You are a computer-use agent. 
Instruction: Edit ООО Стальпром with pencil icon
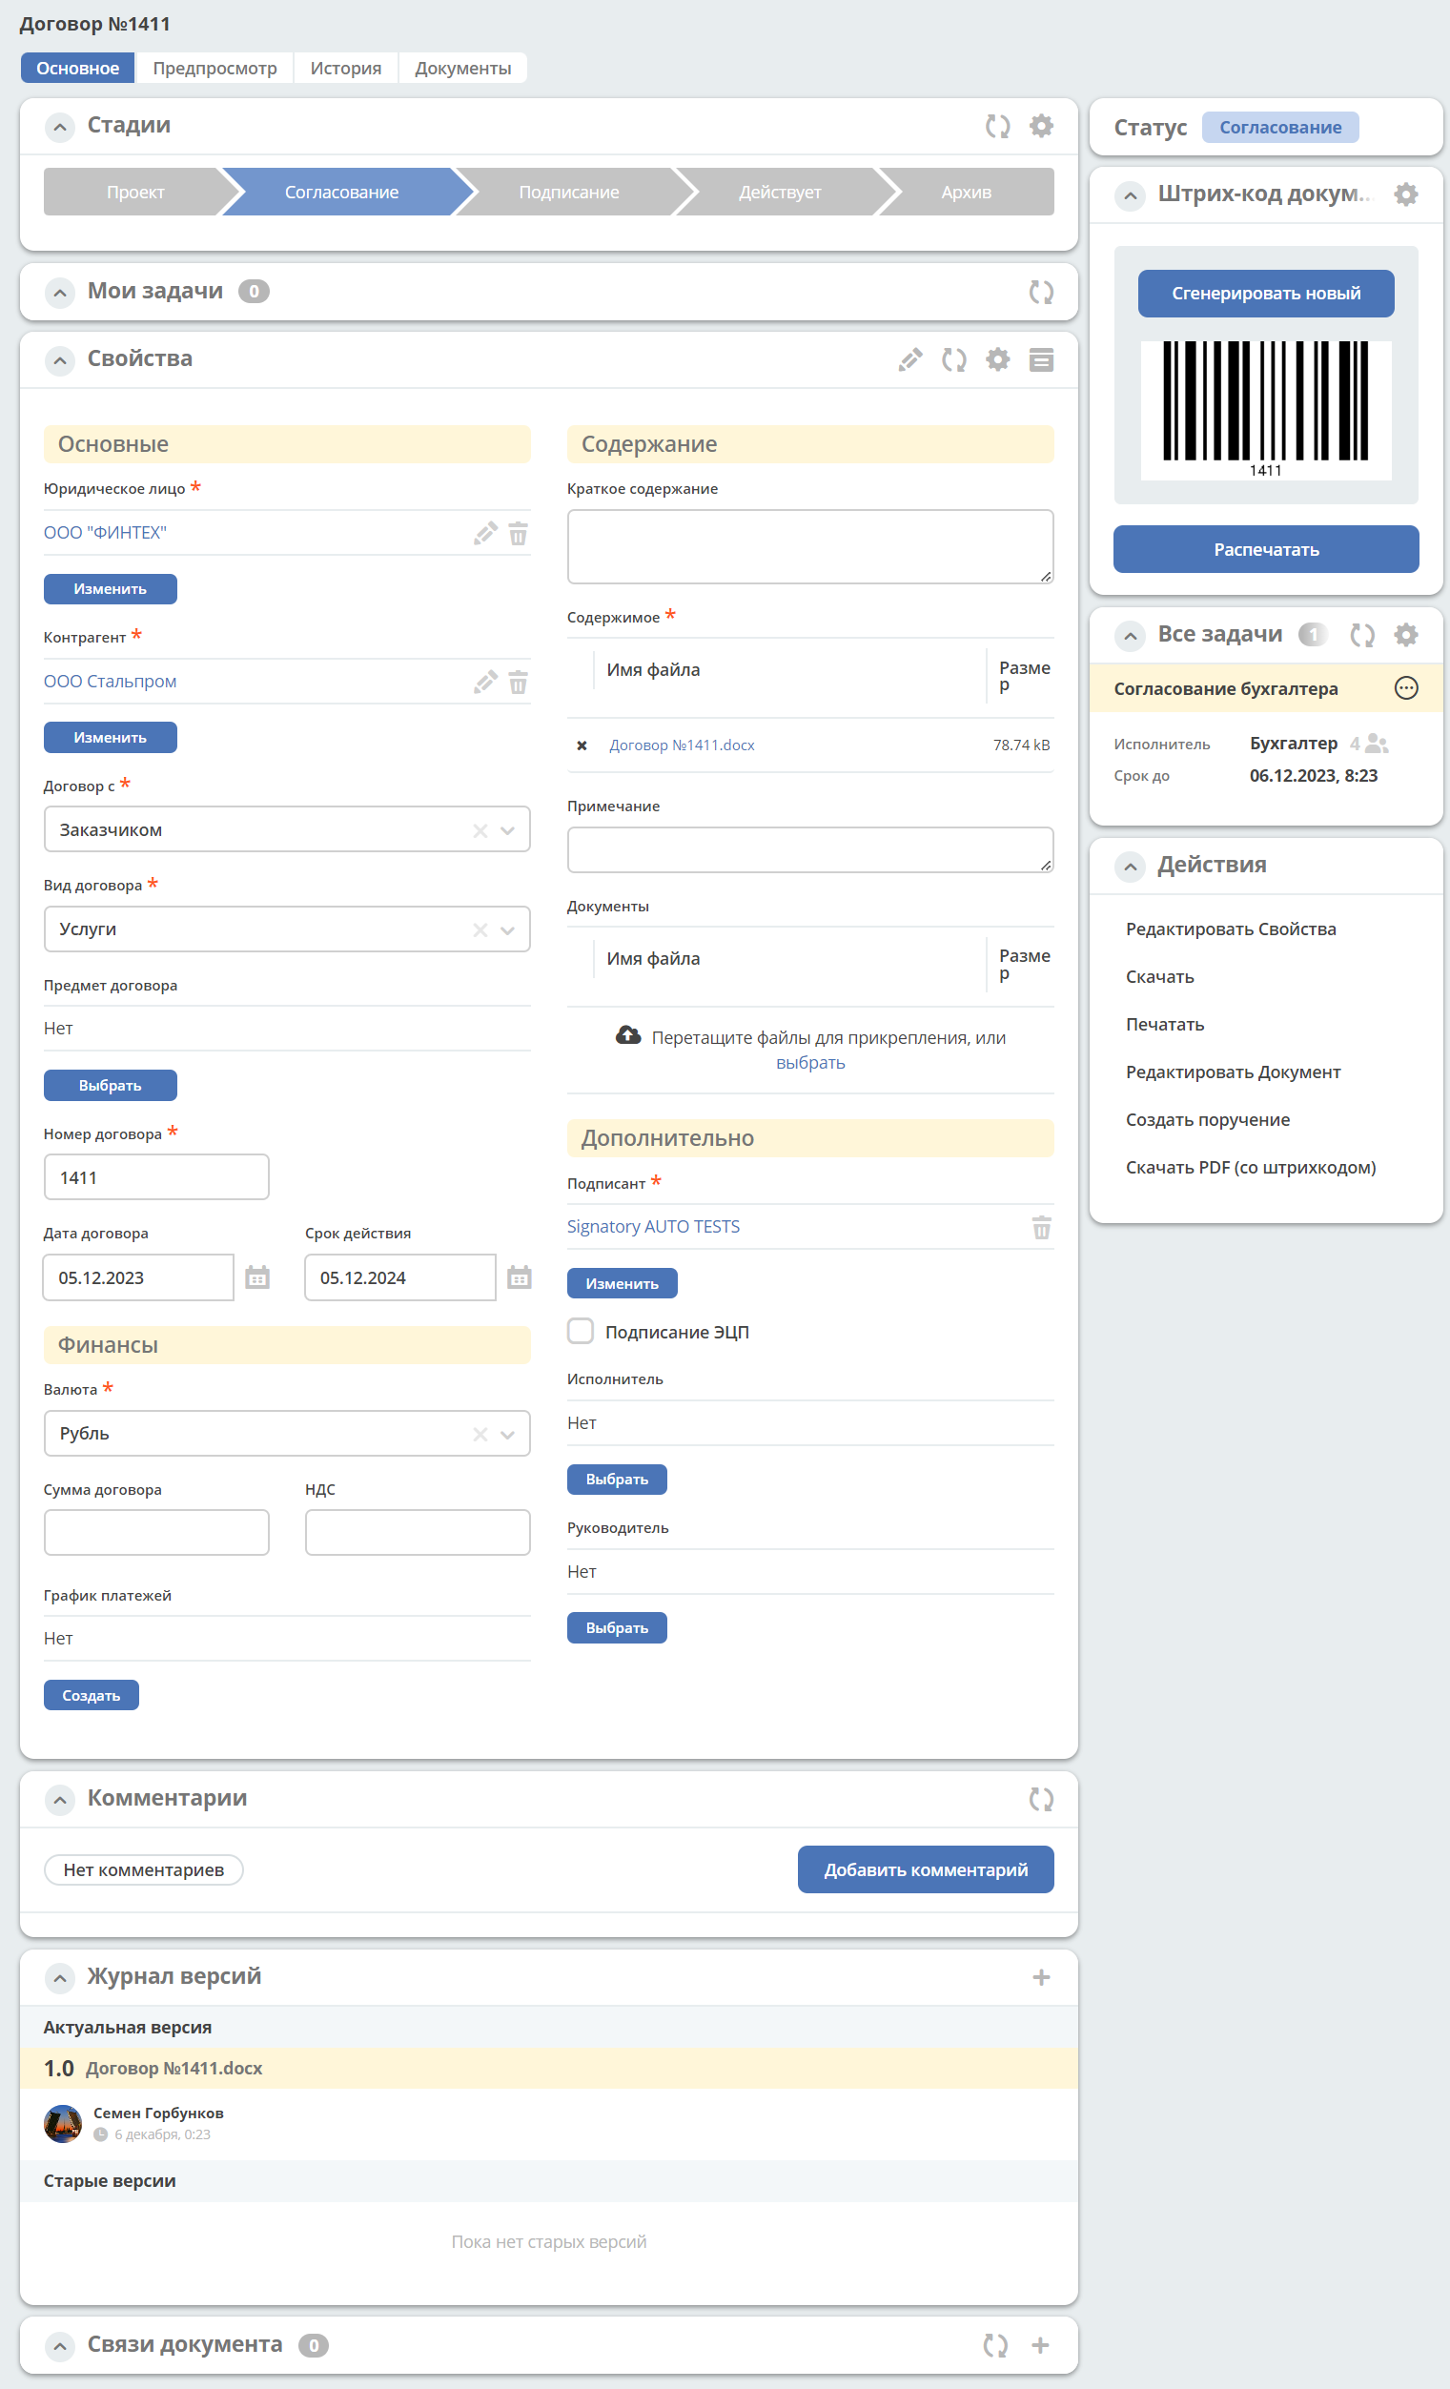[x=485, y=683]
